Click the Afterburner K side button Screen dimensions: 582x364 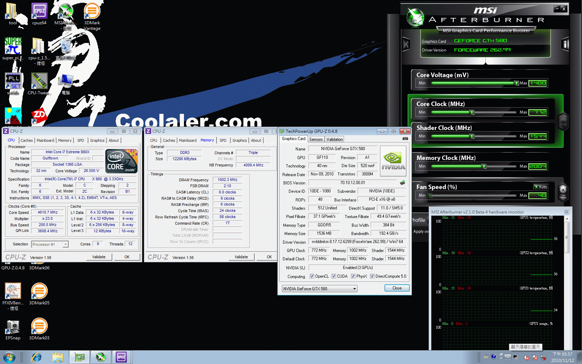point(406,44)
